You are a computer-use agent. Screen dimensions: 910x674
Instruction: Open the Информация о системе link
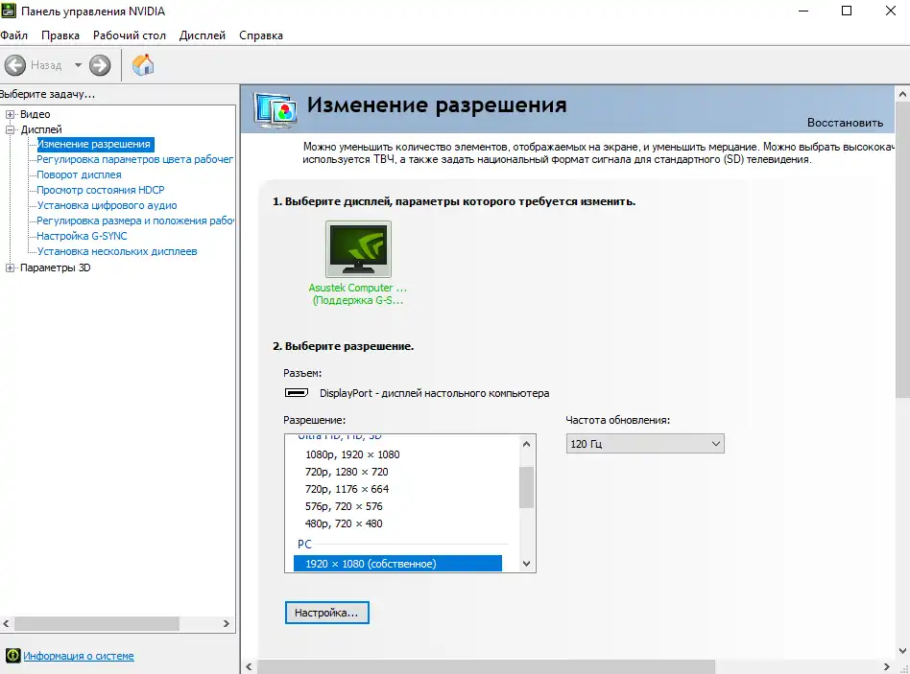point(79,656)
